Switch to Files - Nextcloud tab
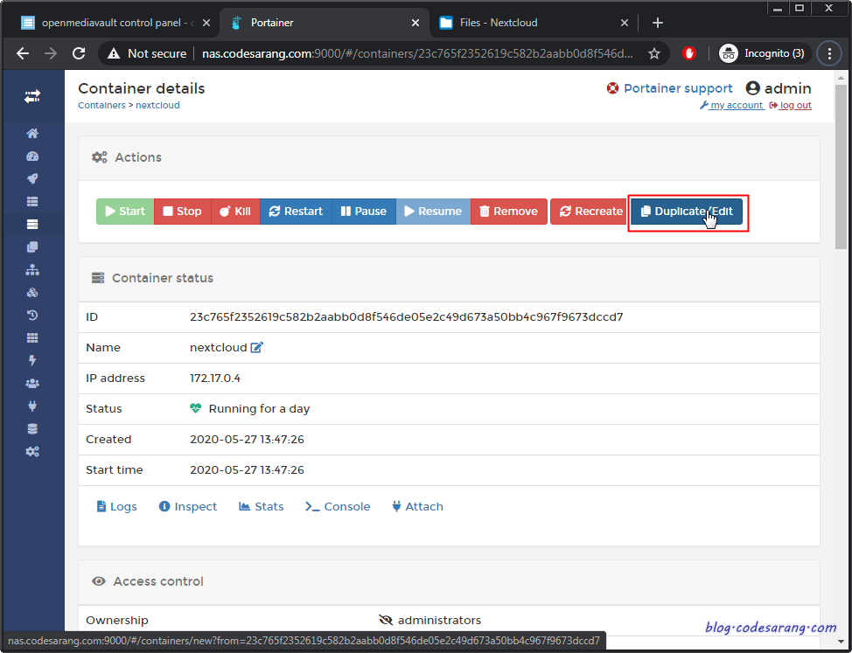The image size is (852, 653). pos(532,23)
